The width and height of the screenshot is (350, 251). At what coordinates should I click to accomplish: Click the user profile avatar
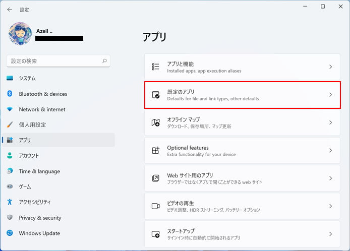(x=20, y=33)
